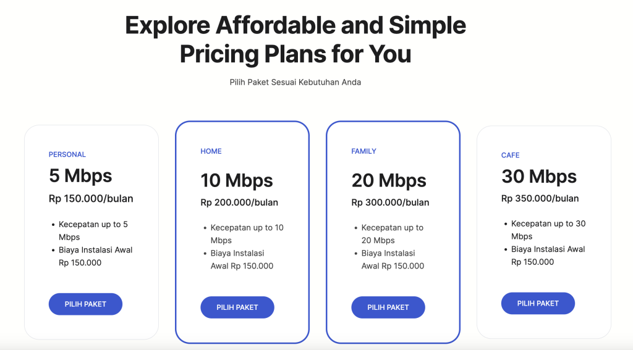Select the Rp 300.000/bulan price text
Screen dimensions: 633x350
click(390, 202)
